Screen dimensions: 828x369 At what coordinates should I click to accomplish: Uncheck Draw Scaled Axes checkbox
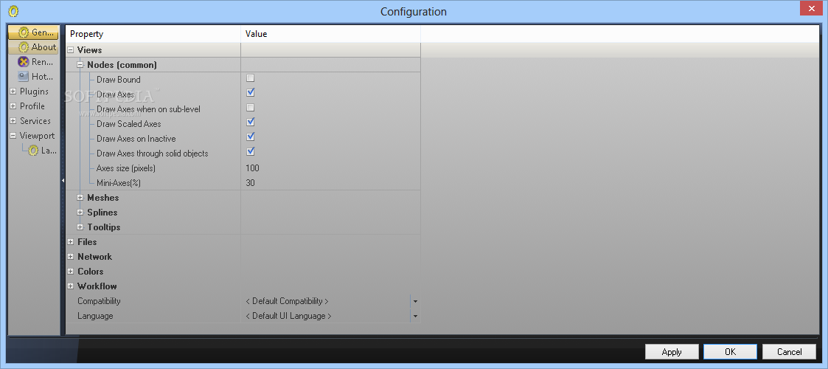[x=251, y=122]
